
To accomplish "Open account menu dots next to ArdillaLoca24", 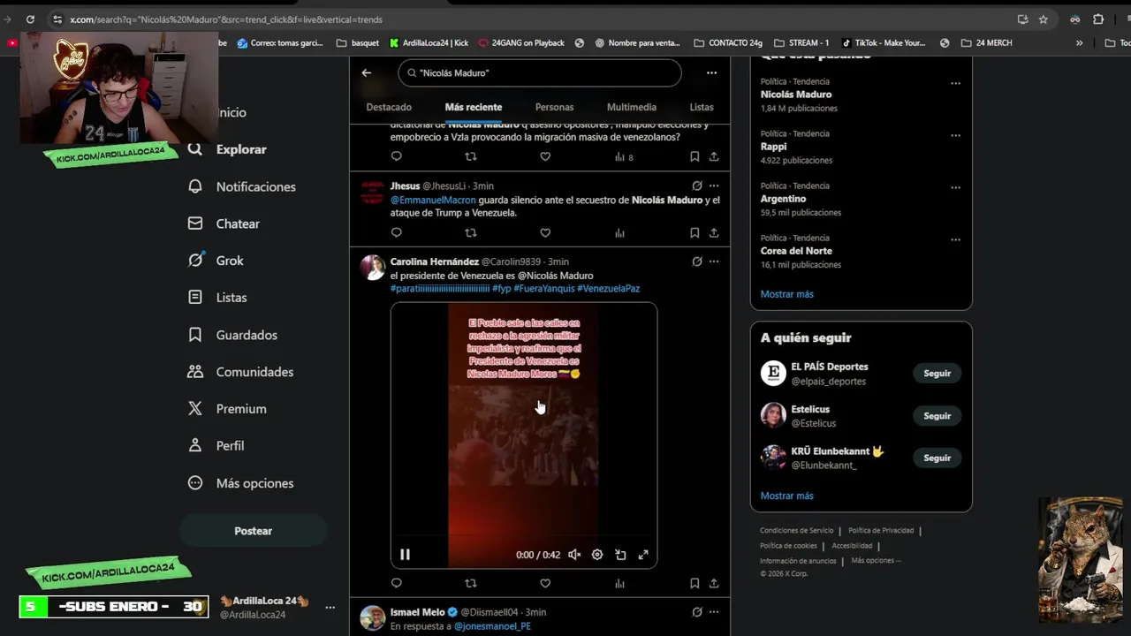I will (330, 608).
